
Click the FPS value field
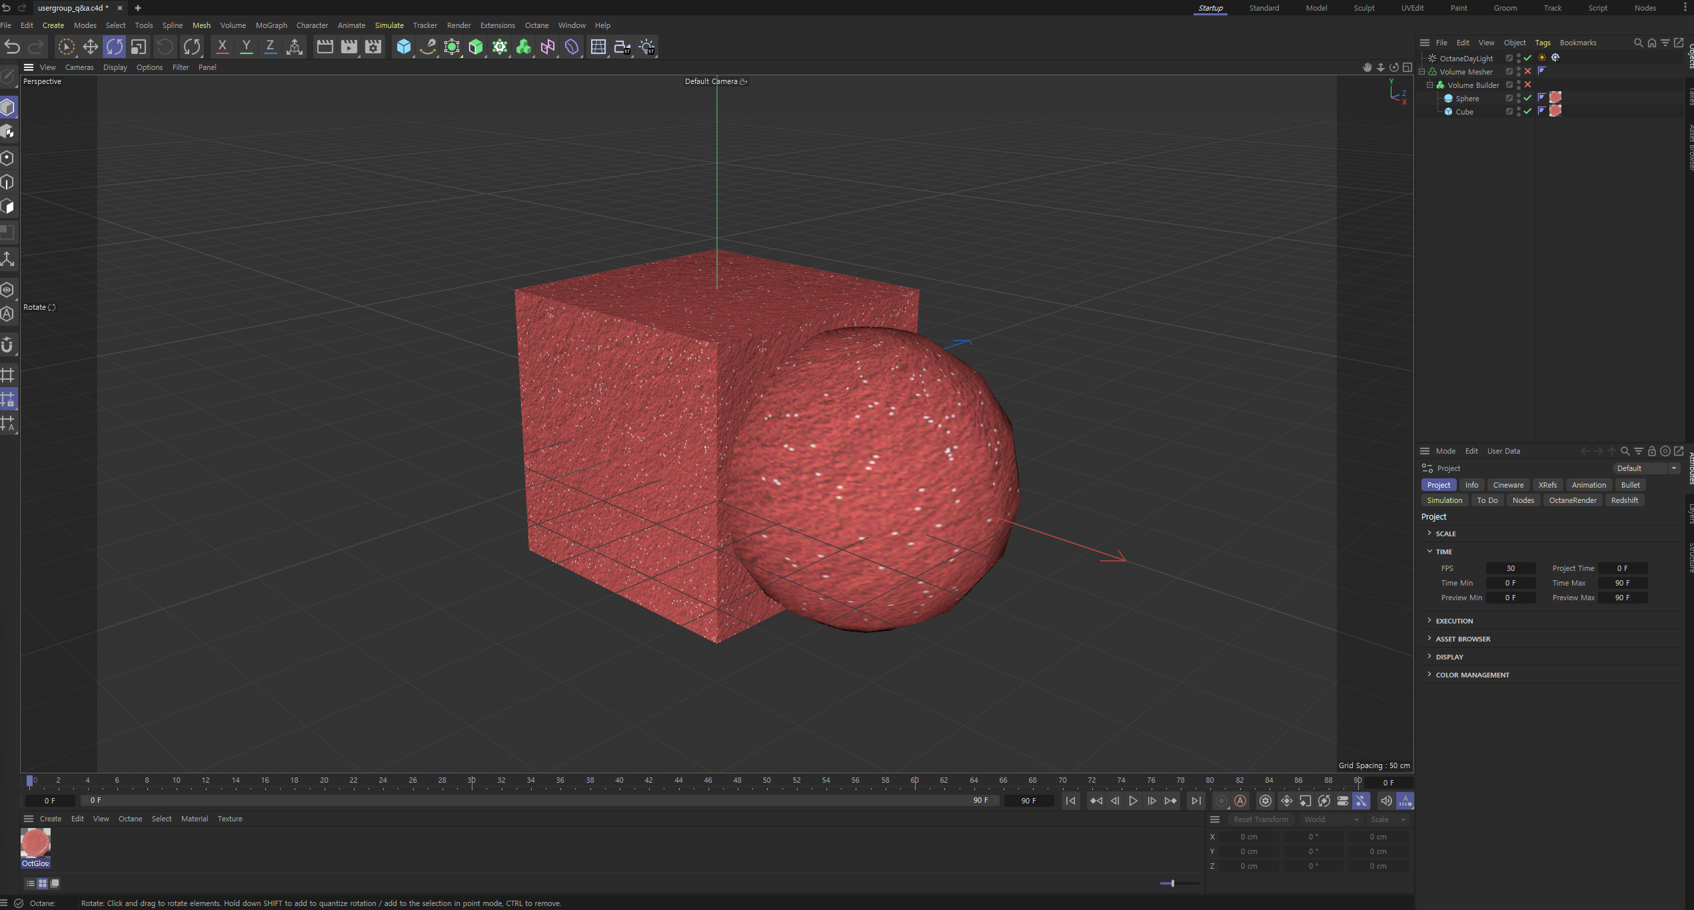[x=1511, y=568]
